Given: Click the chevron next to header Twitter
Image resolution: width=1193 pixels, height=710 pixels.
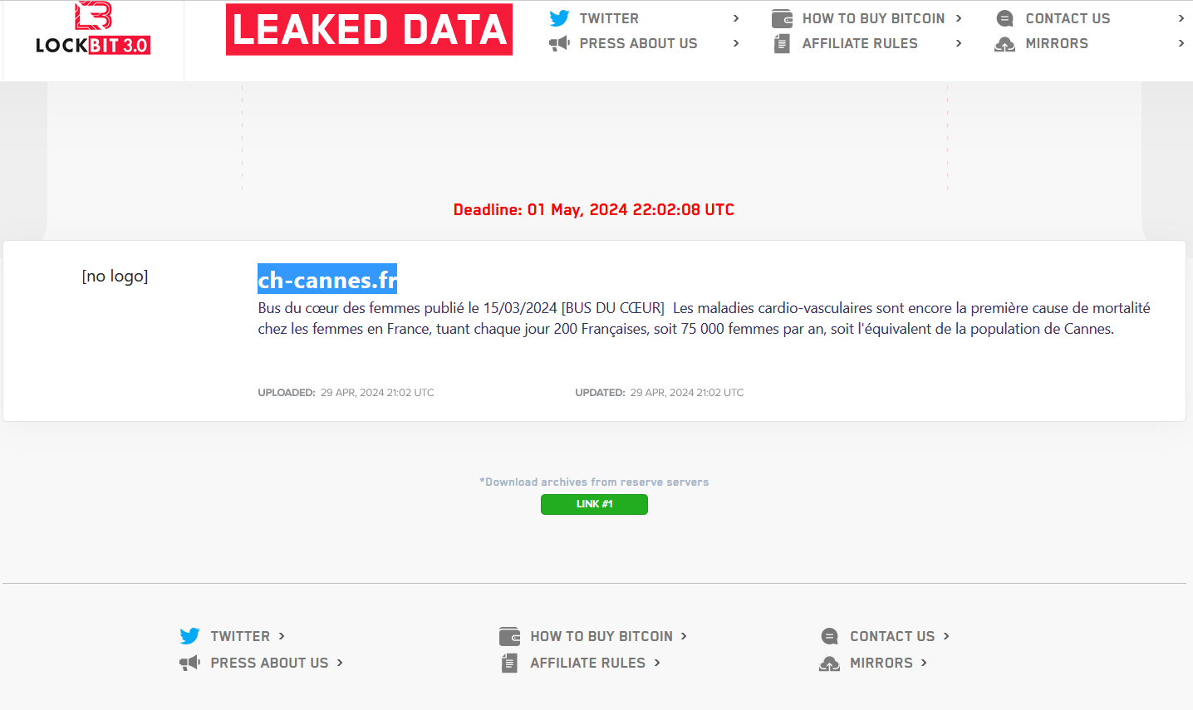Looking at the screenshot, I should 736,18.
